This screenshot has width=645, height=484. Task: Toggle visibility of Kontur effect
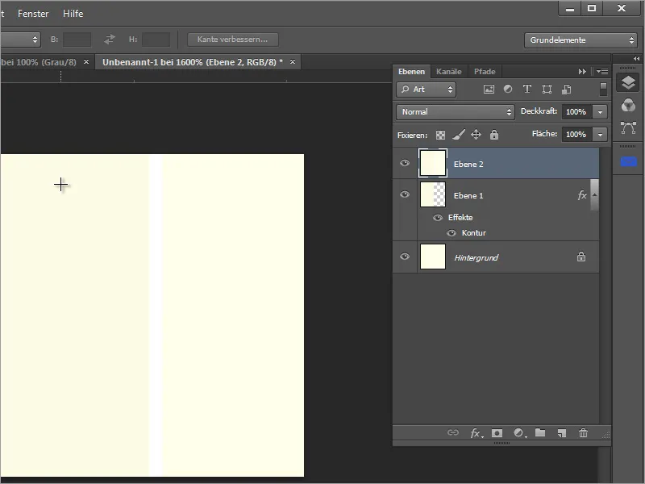point(451,233)
